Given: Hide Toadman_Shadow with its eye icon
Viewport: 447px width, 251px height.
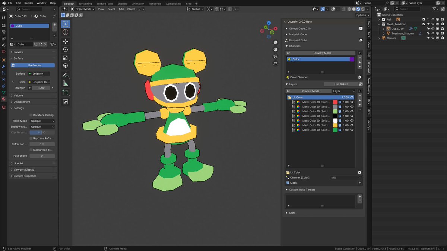Looking at the screenshot, I should [x=432, y=33].
